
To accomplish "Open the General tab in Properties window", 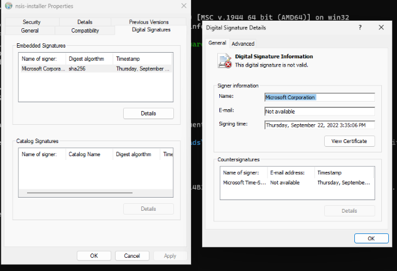I will click(x=30, y=31).
